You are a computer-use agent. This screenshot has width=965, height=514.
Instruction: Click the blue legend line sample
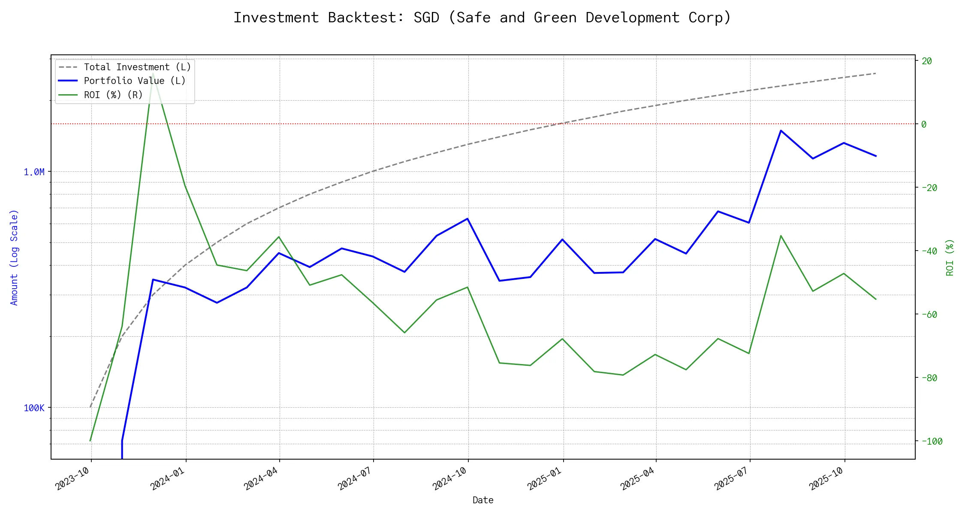coord(68,81)
